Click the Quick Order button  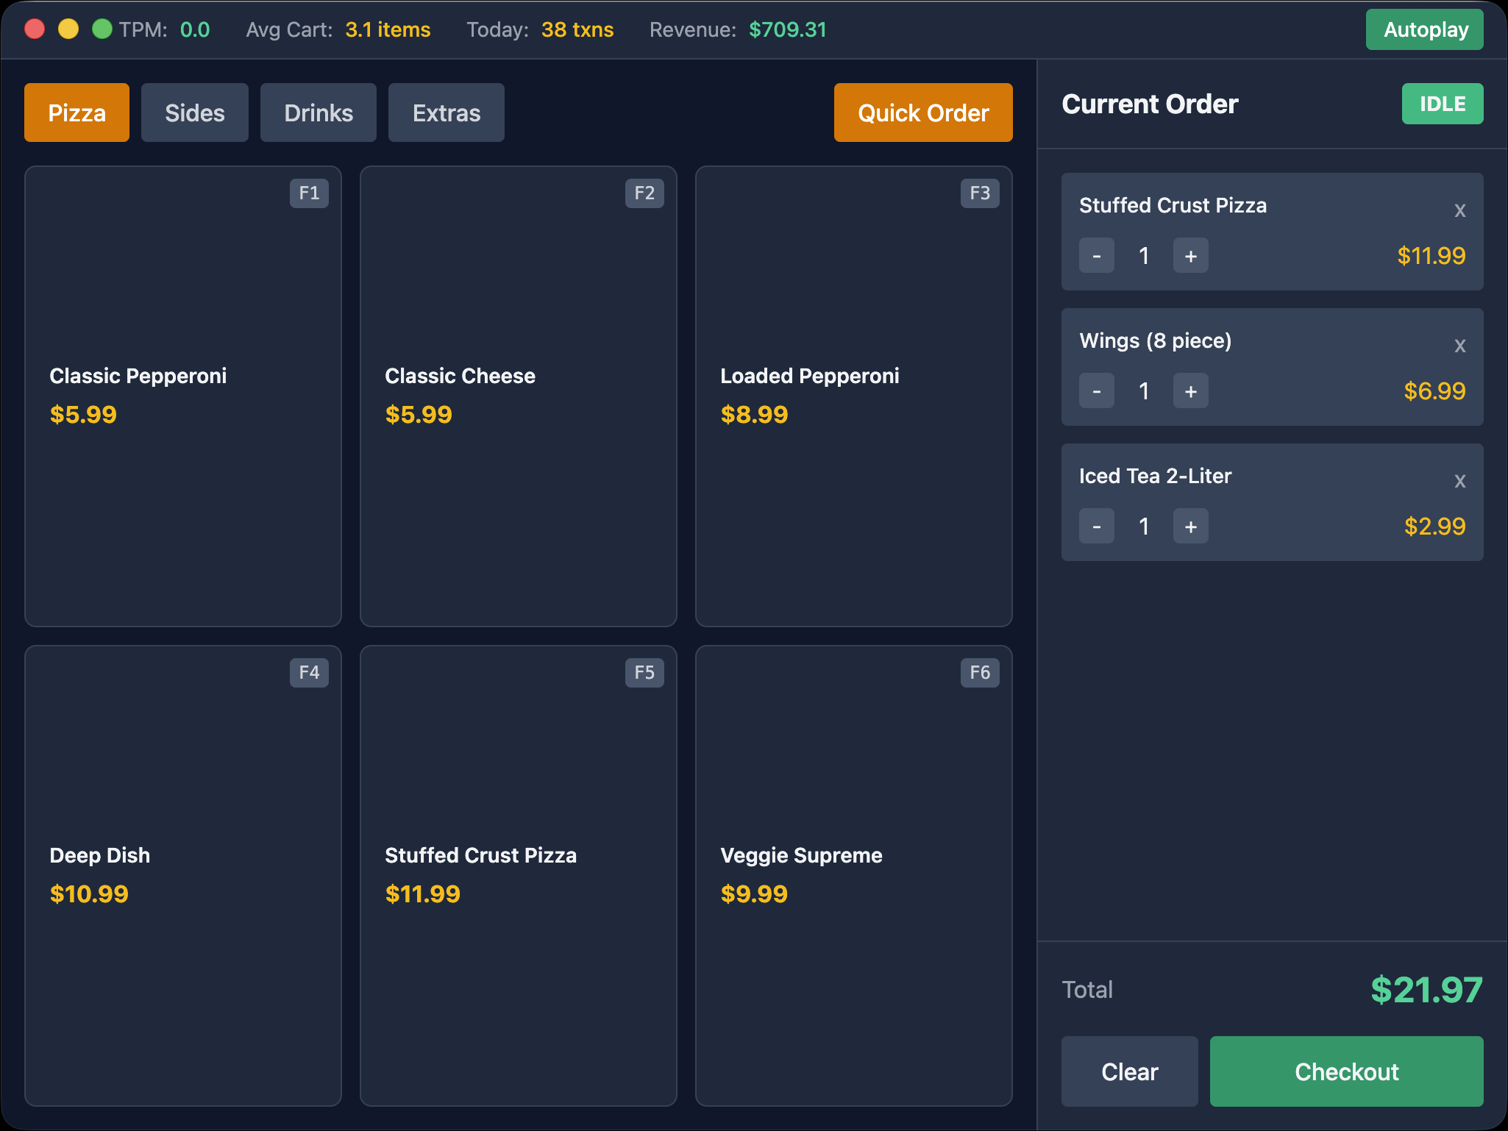(x=922, y=113)
